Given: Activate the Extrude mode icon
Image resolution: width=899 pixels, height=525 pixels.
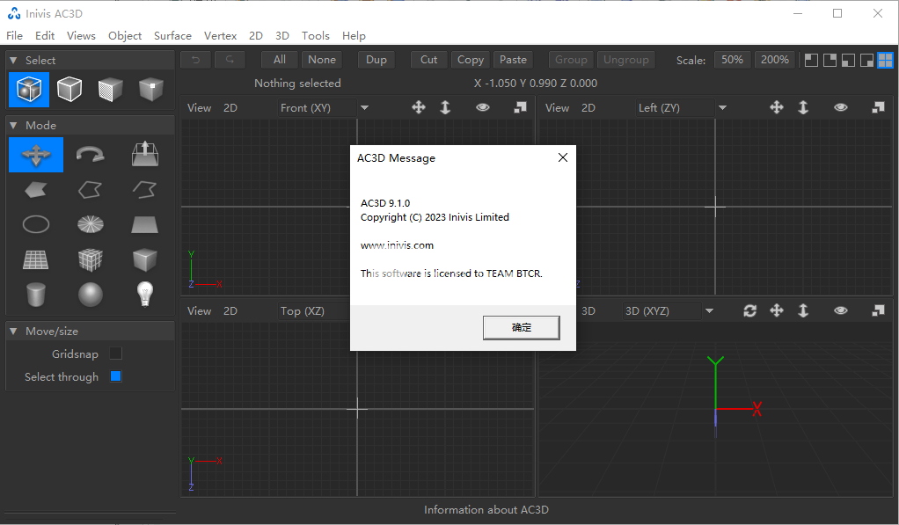Looking at the screenshot, I should click(x=144, y=154).
